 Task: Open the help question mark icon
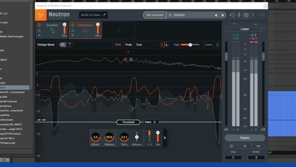point(253,15)
